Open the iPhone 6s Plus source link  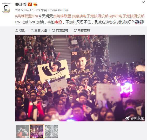[58, 10]
